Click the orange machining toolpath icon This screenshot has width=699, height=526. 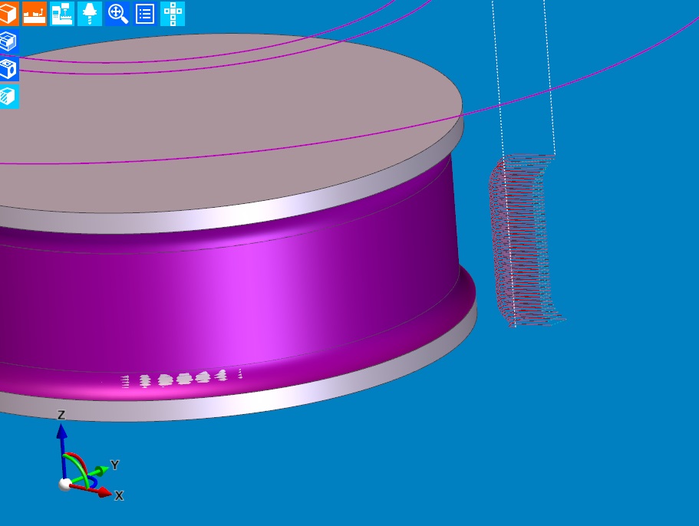(x=35, y=13)
